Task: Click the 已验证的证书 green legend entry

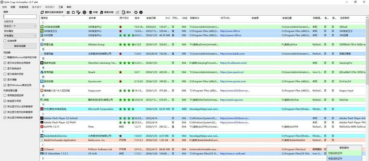Action: click(344, 153)
